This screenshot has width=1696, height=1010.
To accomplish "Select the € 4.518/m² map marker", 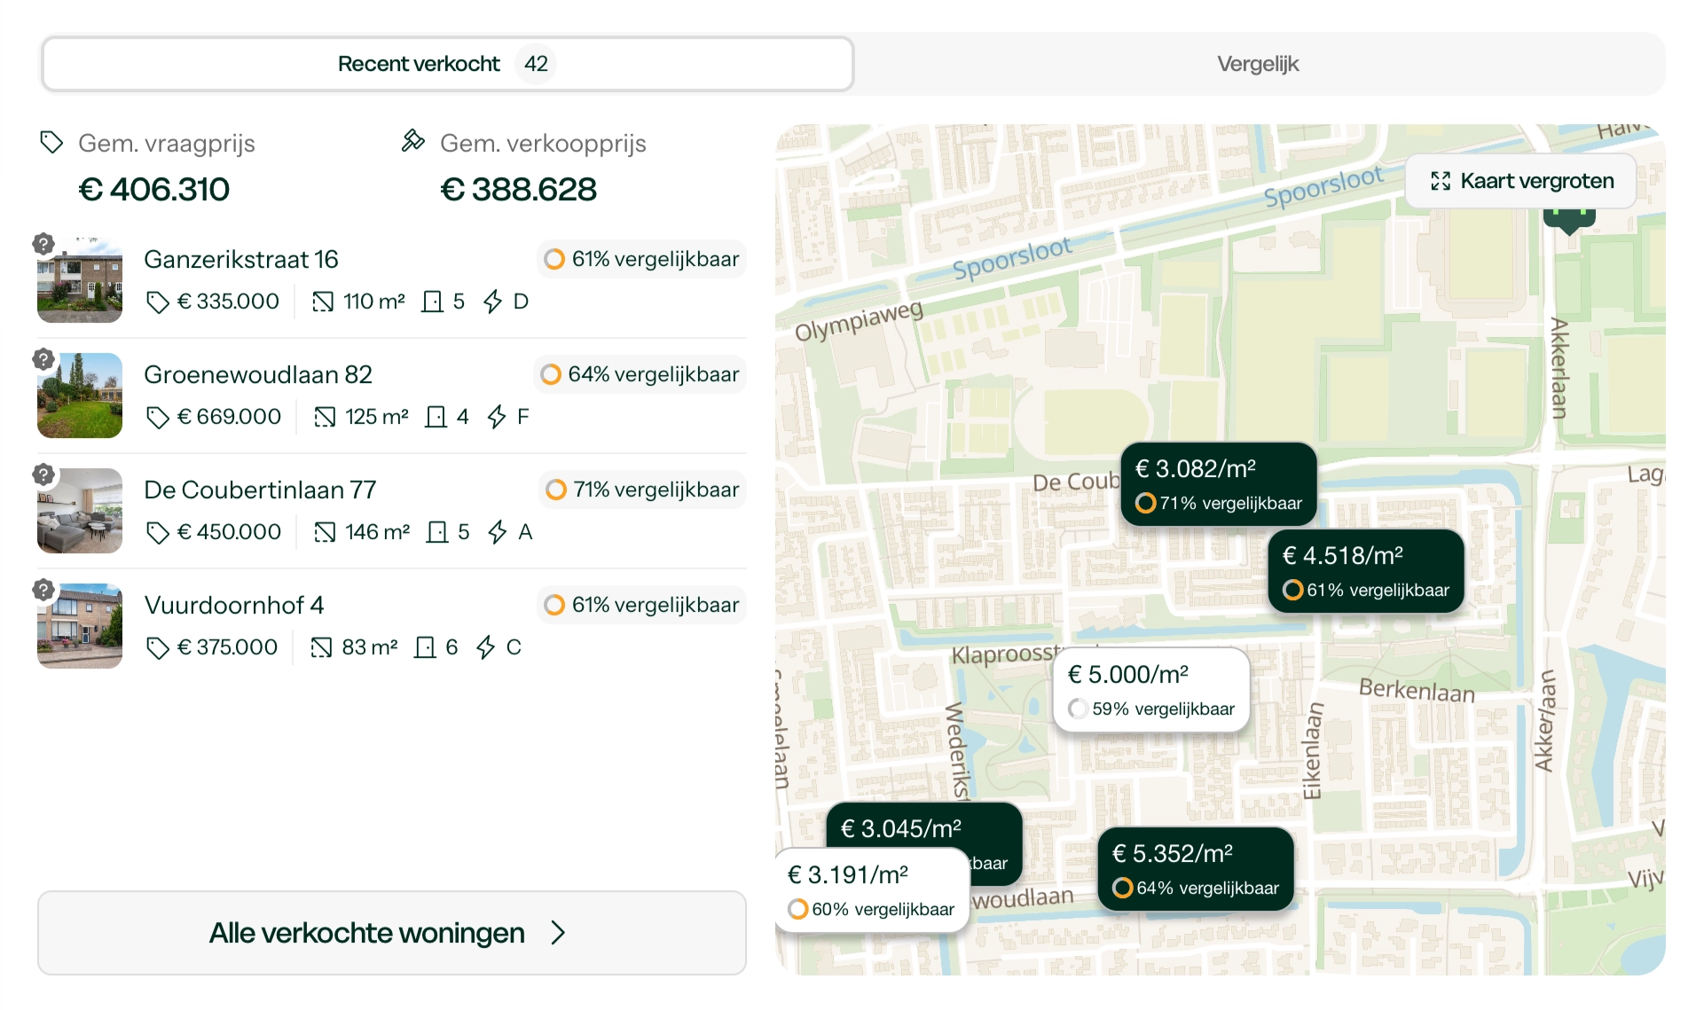I will click(x=1365, y=571).
